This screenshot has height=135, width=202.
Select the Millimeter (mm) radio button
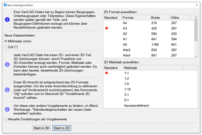click(x=6, y=41)
